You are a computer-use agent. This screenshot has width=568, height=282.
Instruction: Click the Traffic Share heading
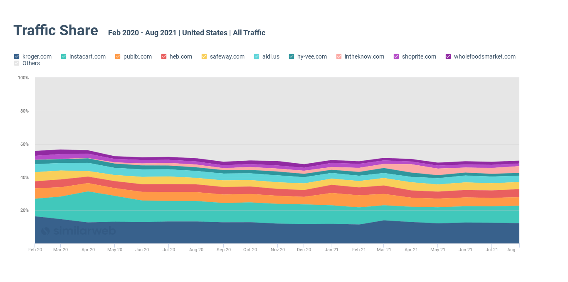[55, 30]
